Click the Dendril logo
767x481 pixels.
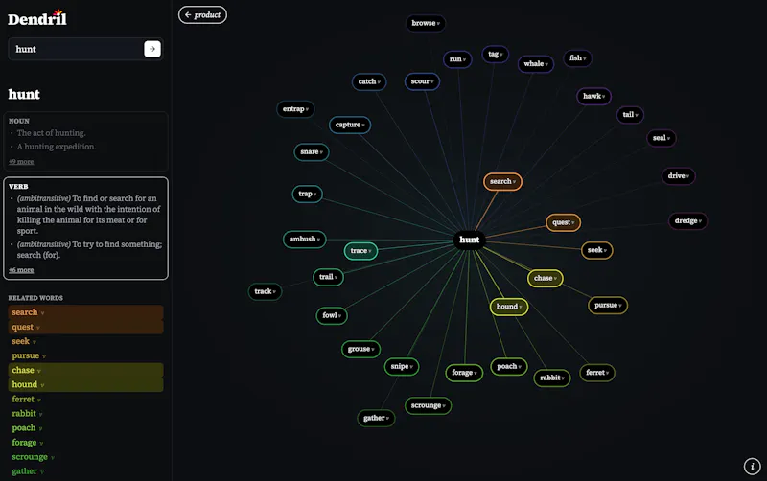(37, 18)
